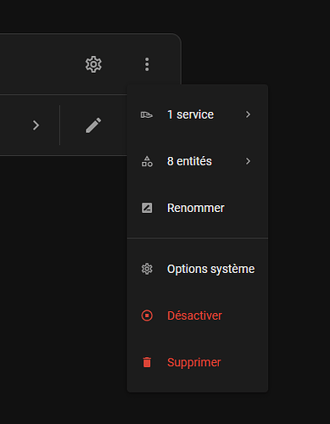Open the chevron left of the pencil
The width and height of the screenshot is (330, 424).
pos(36,126)
